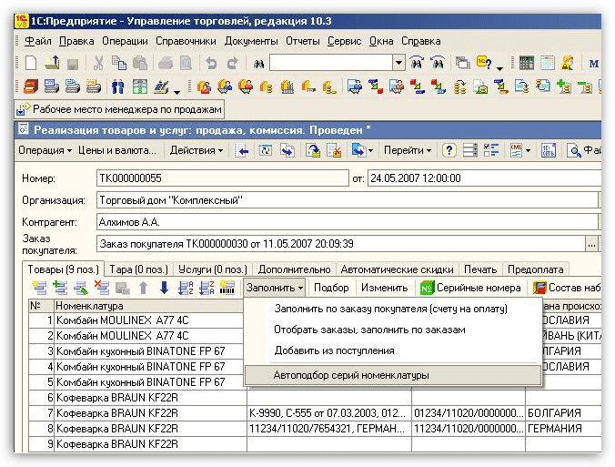Click the find-in-list blue arrow icon
The image size is (615, 467).
tap(242, 151)
